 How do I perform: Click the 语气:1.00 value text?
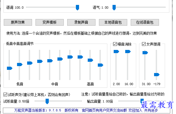pos(101,8)
